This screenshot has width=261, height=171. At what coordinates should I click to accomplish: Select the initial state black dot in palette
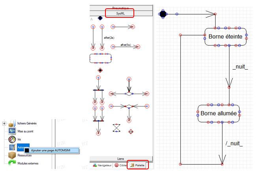coord(100,18)
